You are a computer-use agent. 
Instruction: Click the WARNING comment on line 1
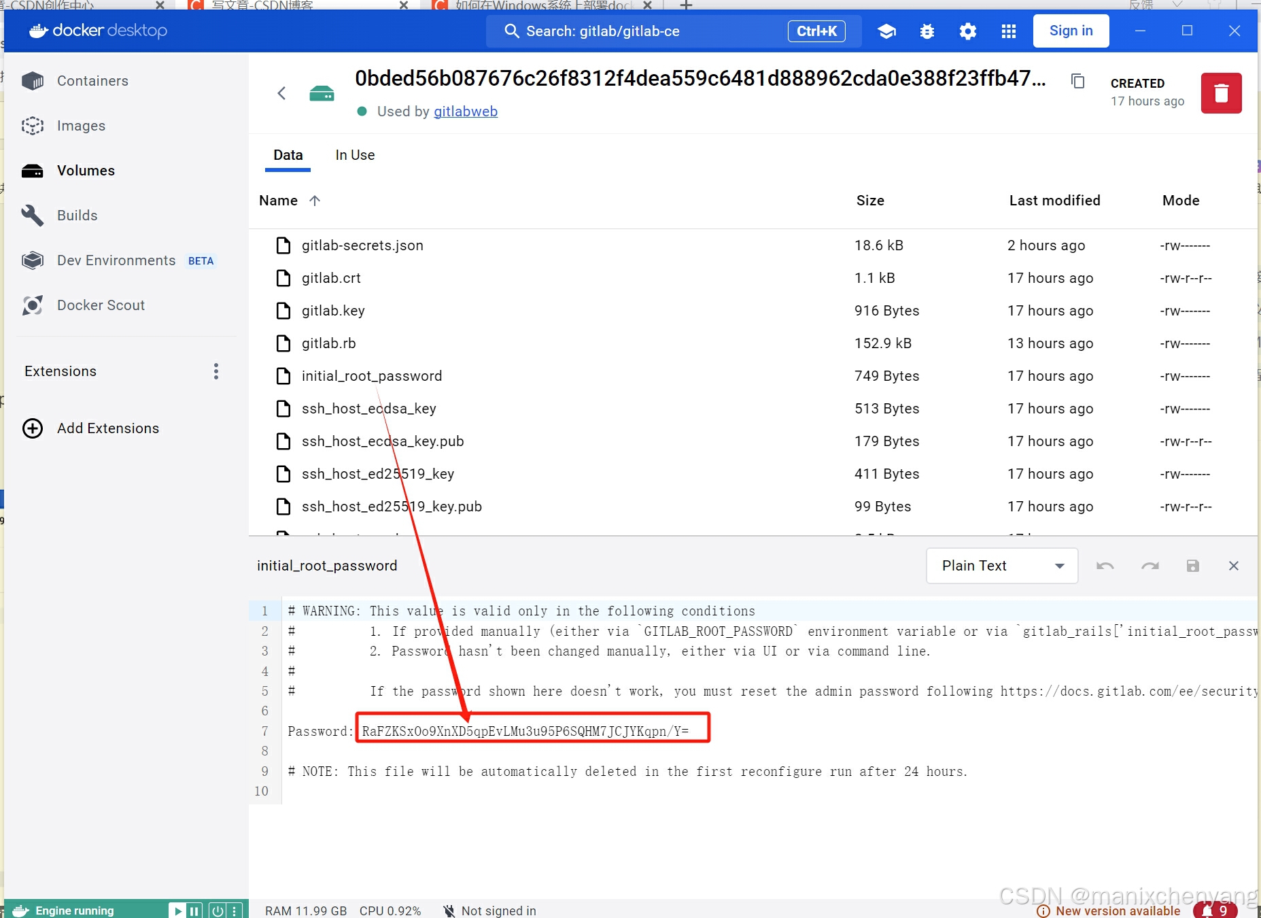pyautogui.click(x=521, y=611)
